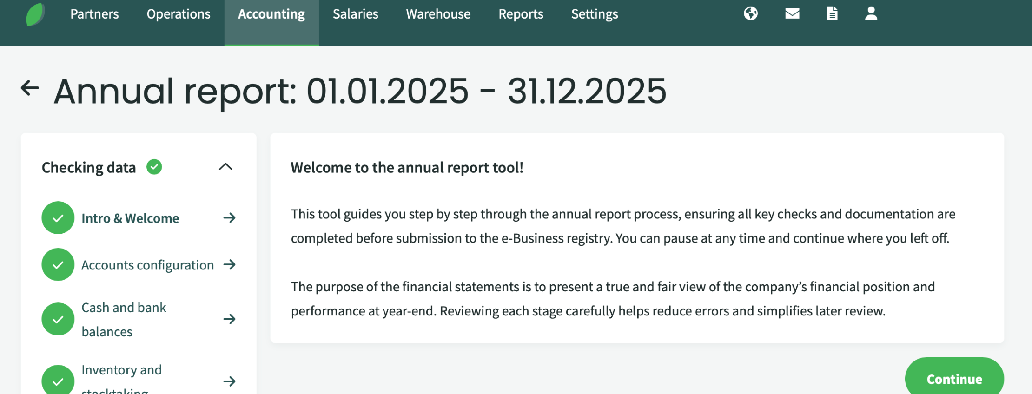Open the user profile icon
The image size is (1032, 394).
pos(871,13)
